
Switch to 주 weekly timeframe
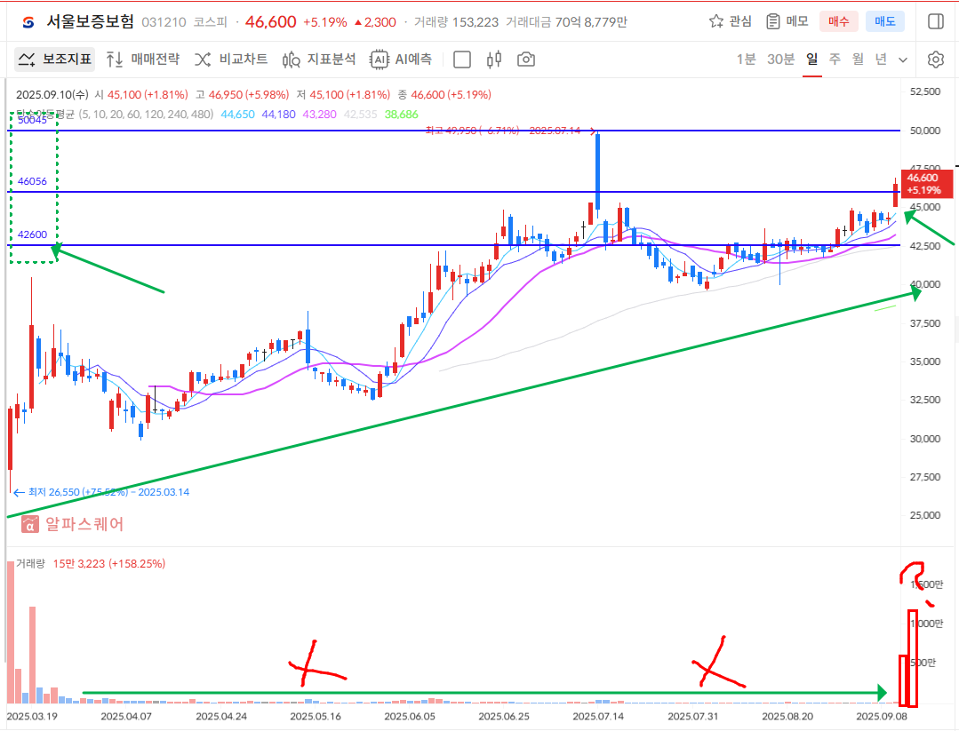(x=835, y=60)
